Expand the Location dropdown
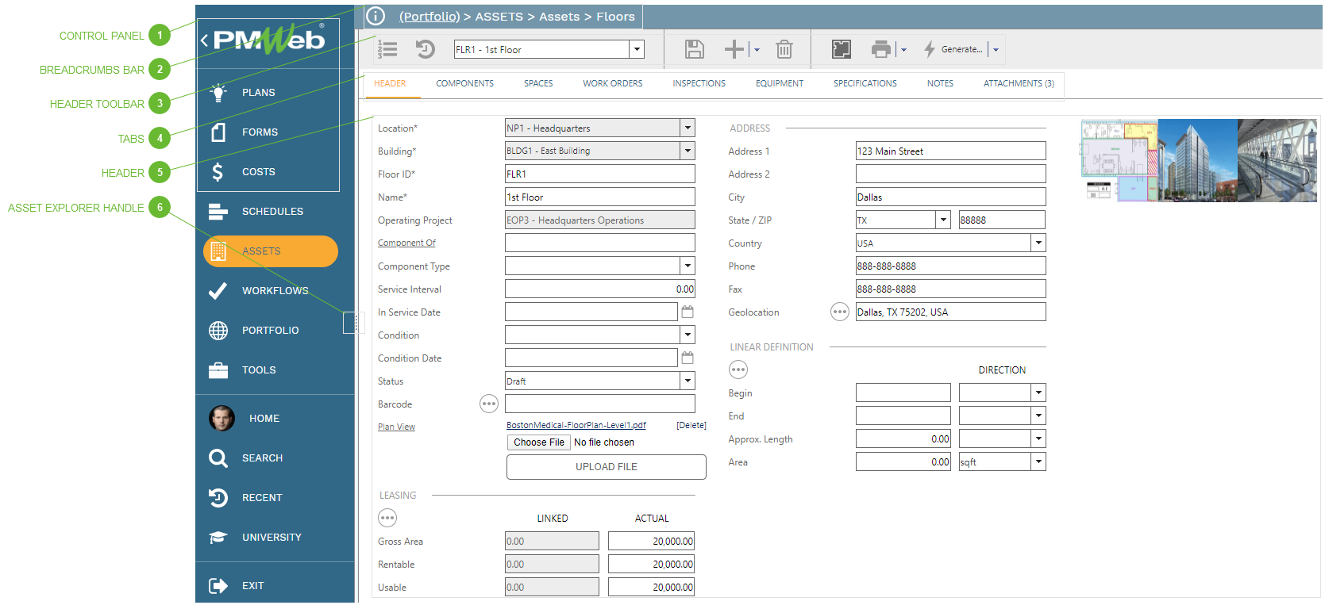 688,128
